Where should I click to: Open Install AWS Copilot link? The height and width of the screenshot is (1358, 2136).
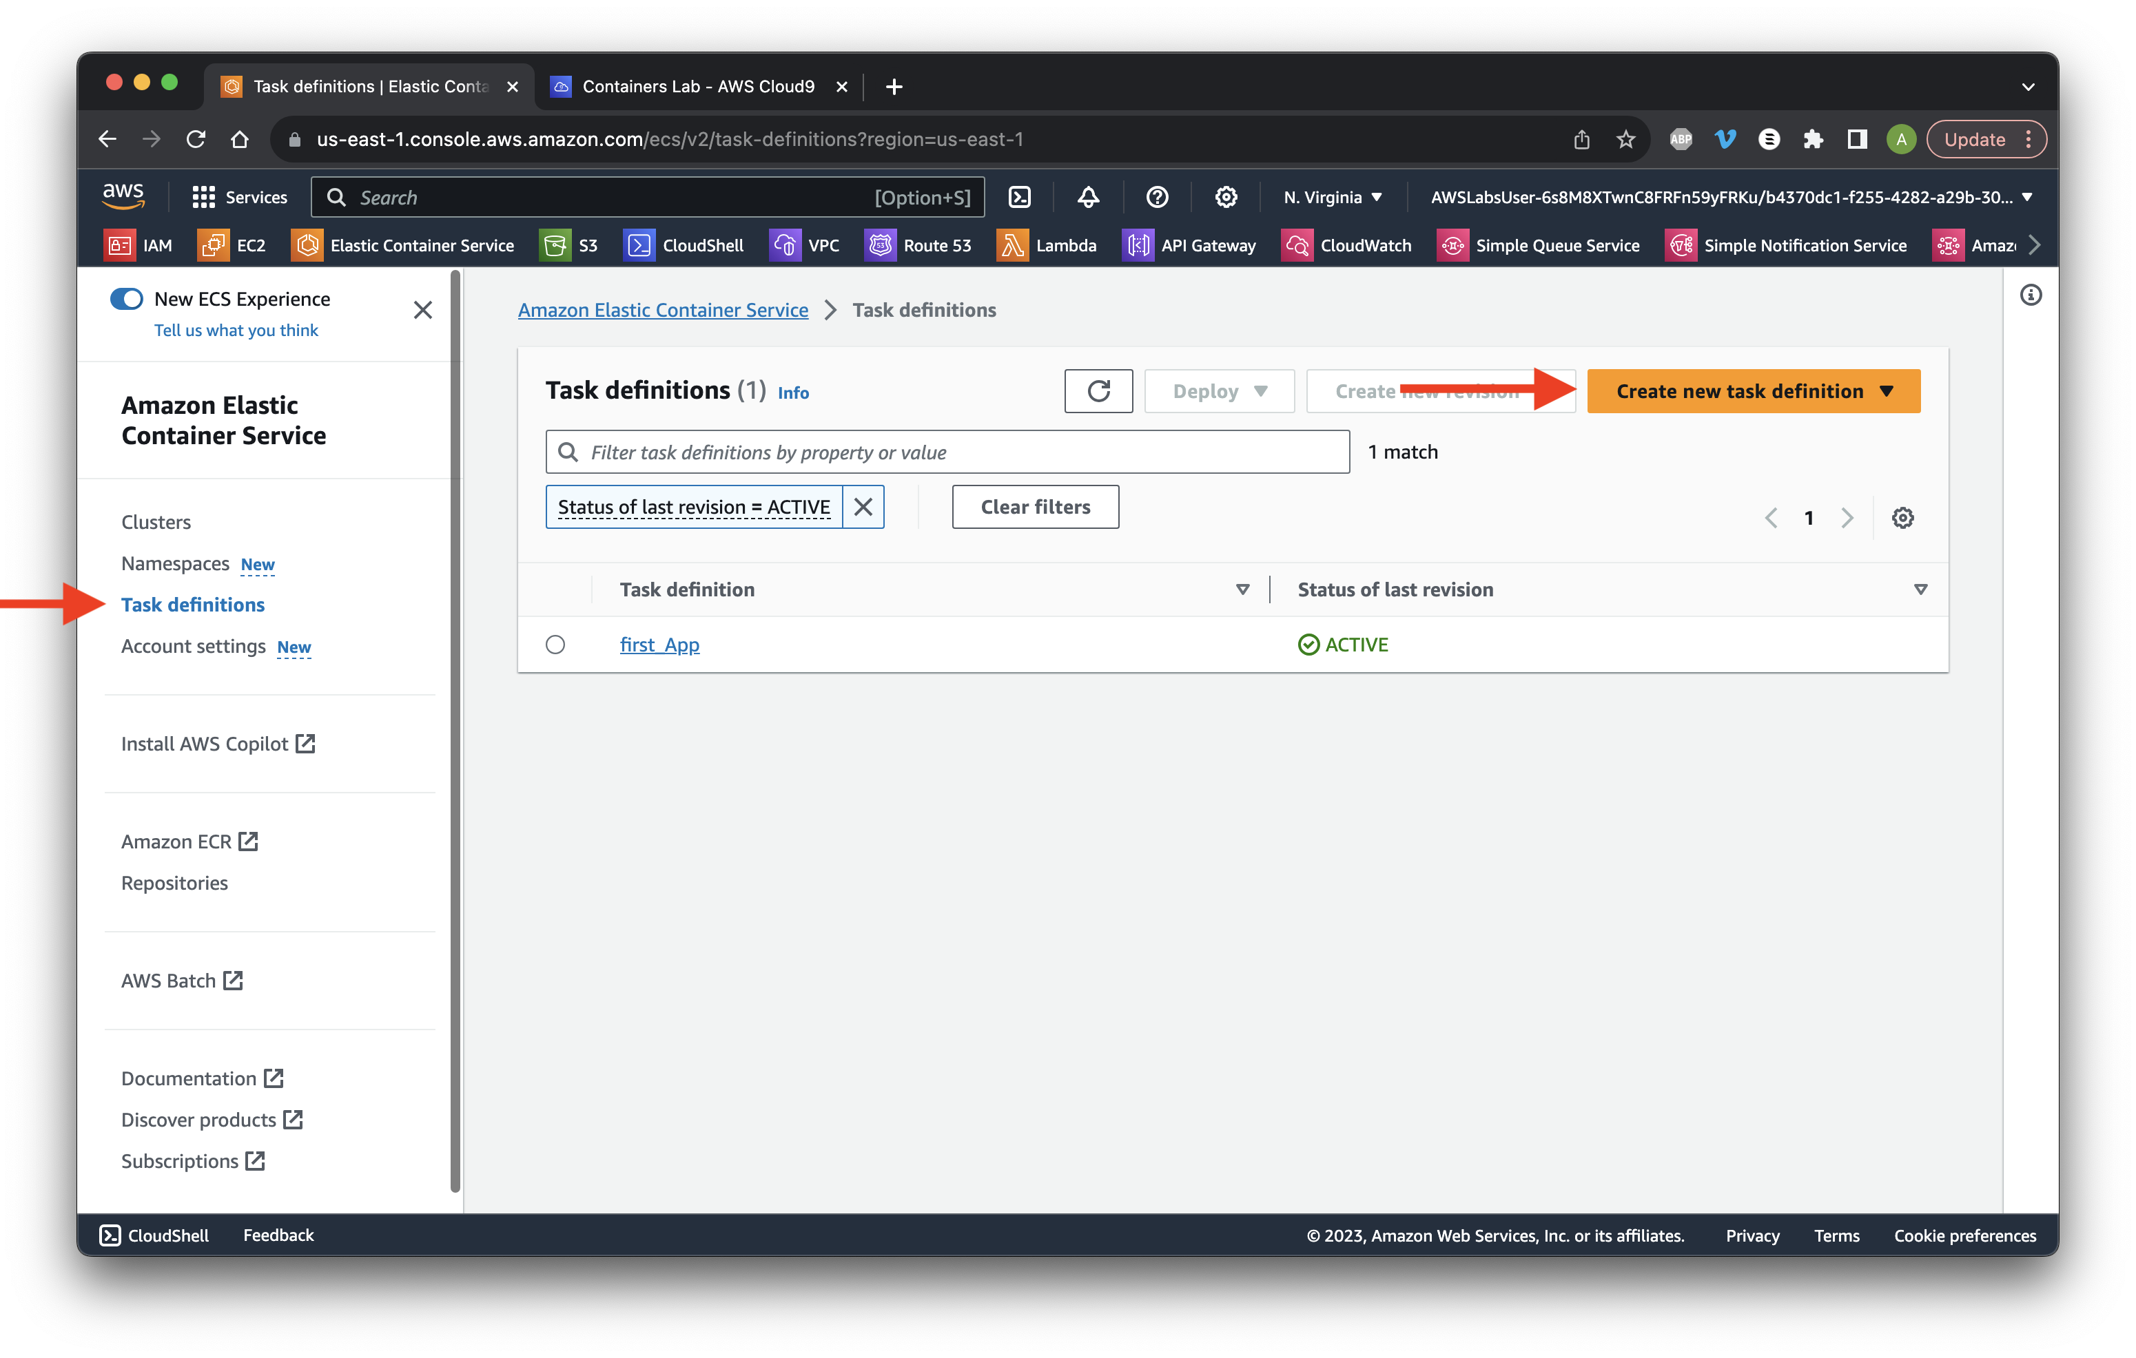click(x=218, y=744)
